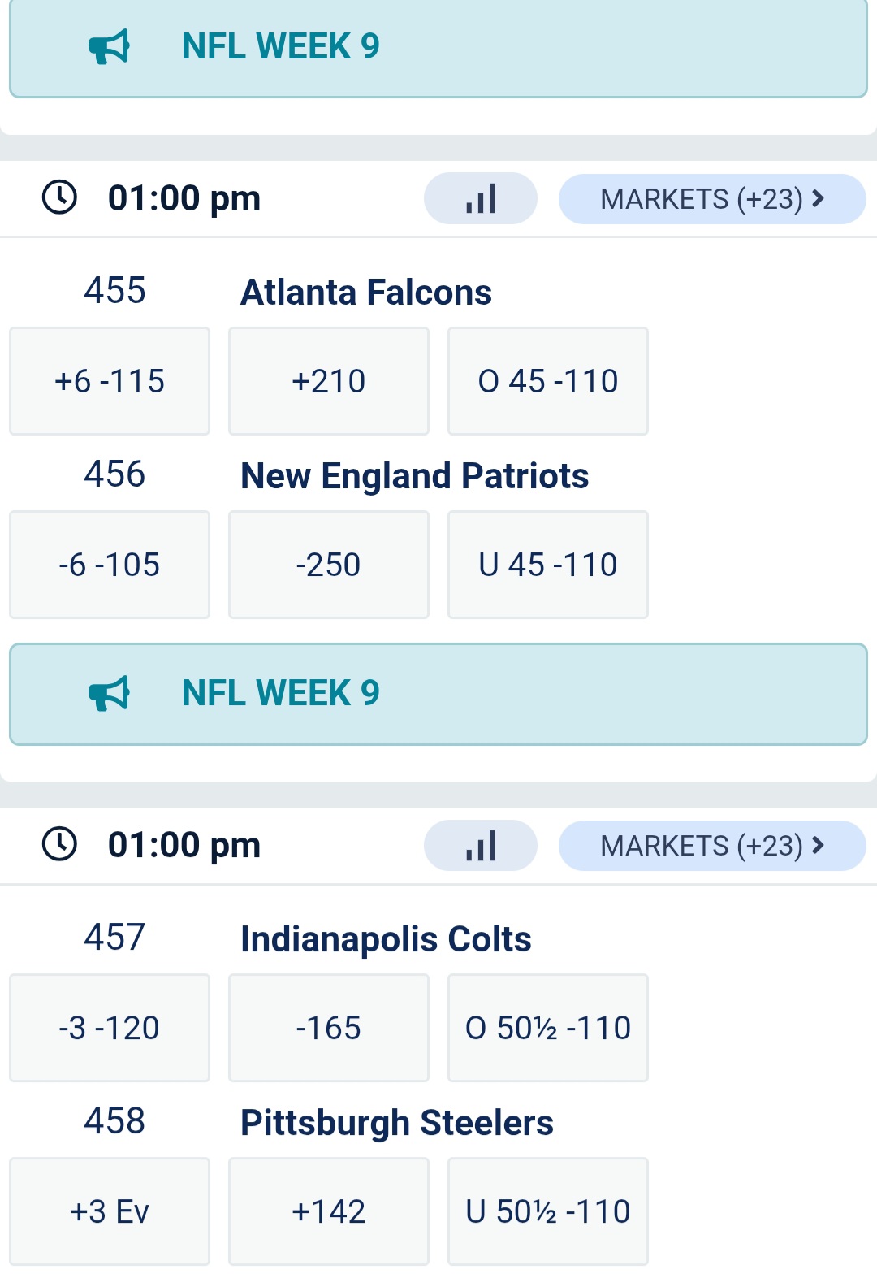The height and width of the screenshot is (1287, 877).
Task: Select Indianapolis Colts -3 -120 spread
Action: tap(110, 1028)
